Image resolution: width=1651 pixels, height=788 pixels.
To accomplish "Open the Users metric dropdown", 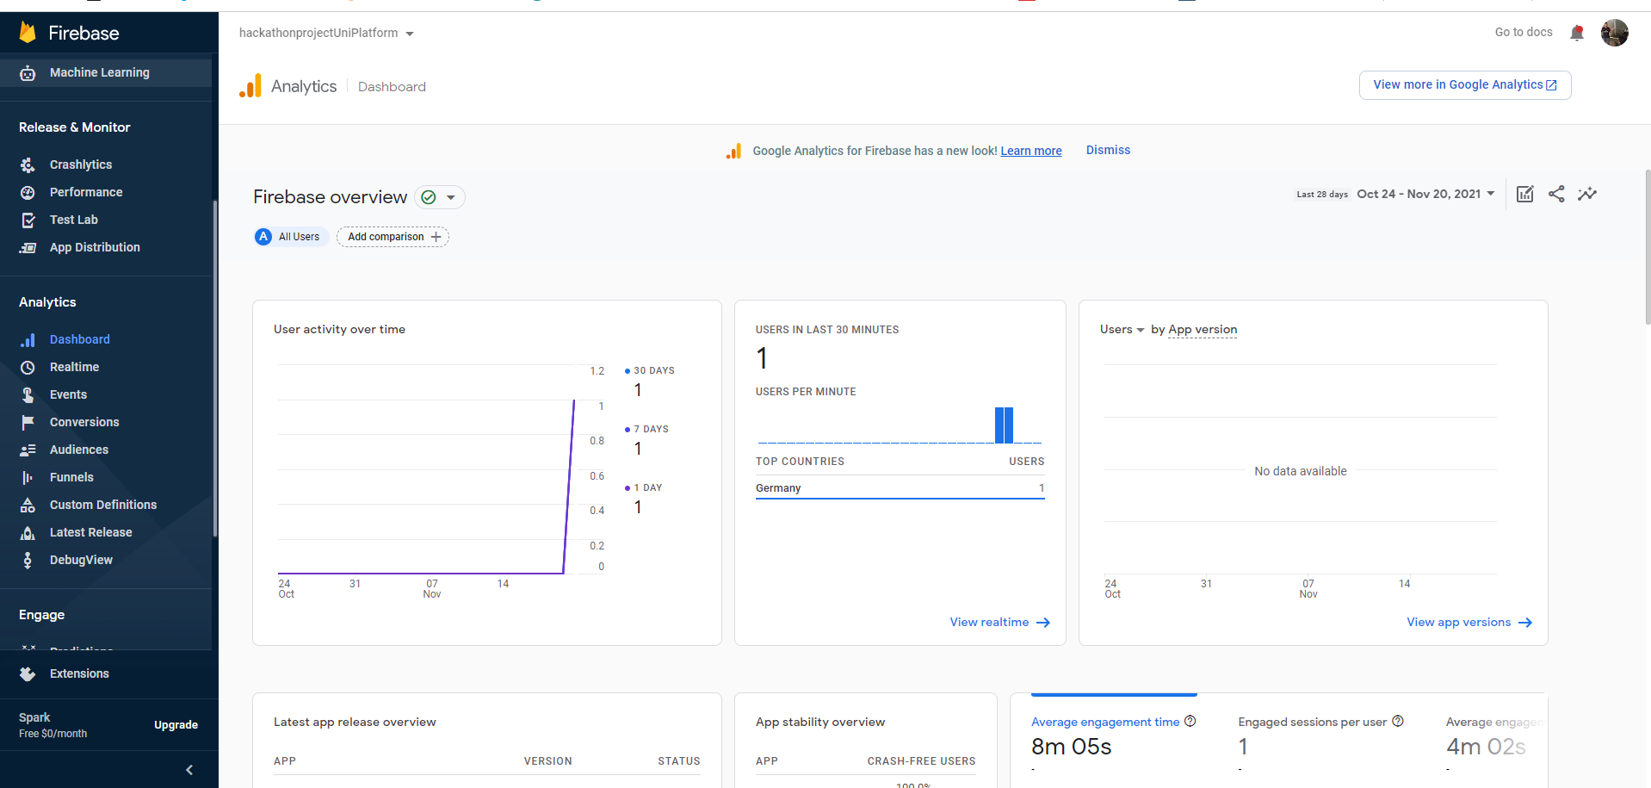I will (1122, 329).
